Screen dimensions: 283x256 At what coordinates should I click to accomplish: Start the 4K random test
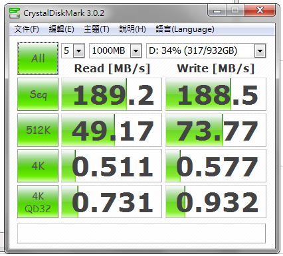[38, 166]
